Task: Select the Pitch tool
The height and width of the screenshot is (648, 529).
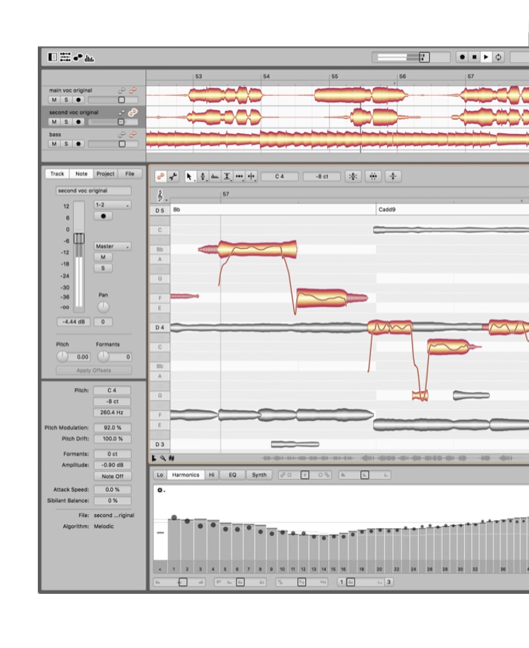Action: [x=202, y=177]
